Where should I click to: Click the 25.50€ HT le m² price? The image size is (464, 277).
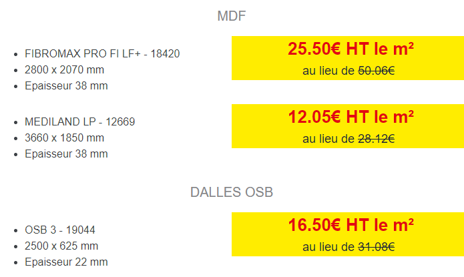click(351, 49)
